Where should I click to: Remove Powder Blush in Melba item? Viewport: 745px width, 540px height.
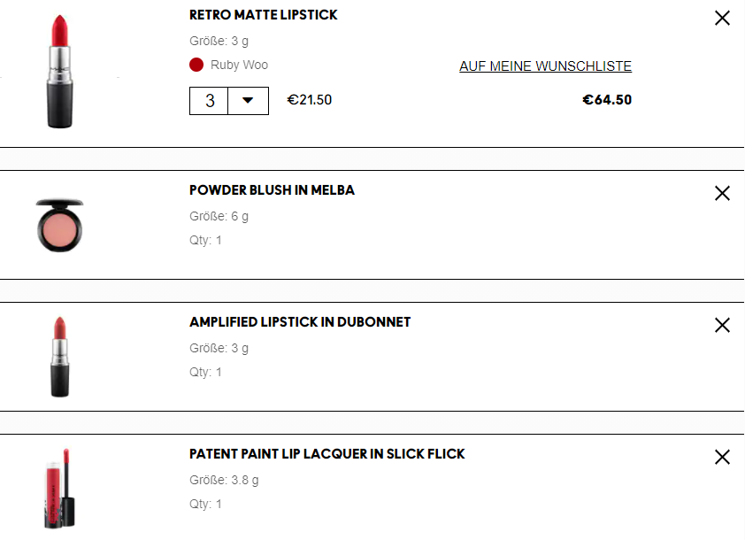(722, 193)
